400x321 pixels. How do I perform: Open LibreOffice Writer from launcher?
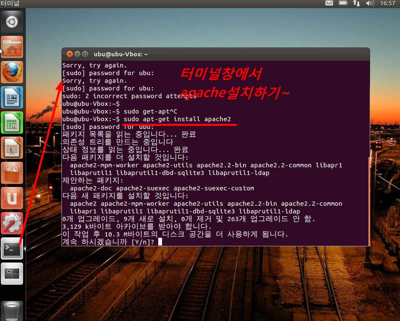(12, 97)
